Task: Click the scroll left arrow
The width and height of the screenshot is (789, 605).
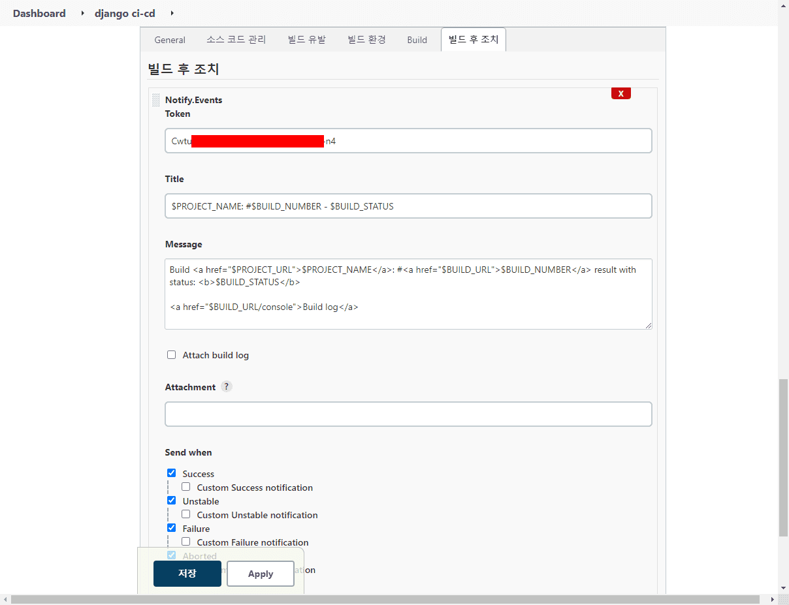Action: click(5, 599)
